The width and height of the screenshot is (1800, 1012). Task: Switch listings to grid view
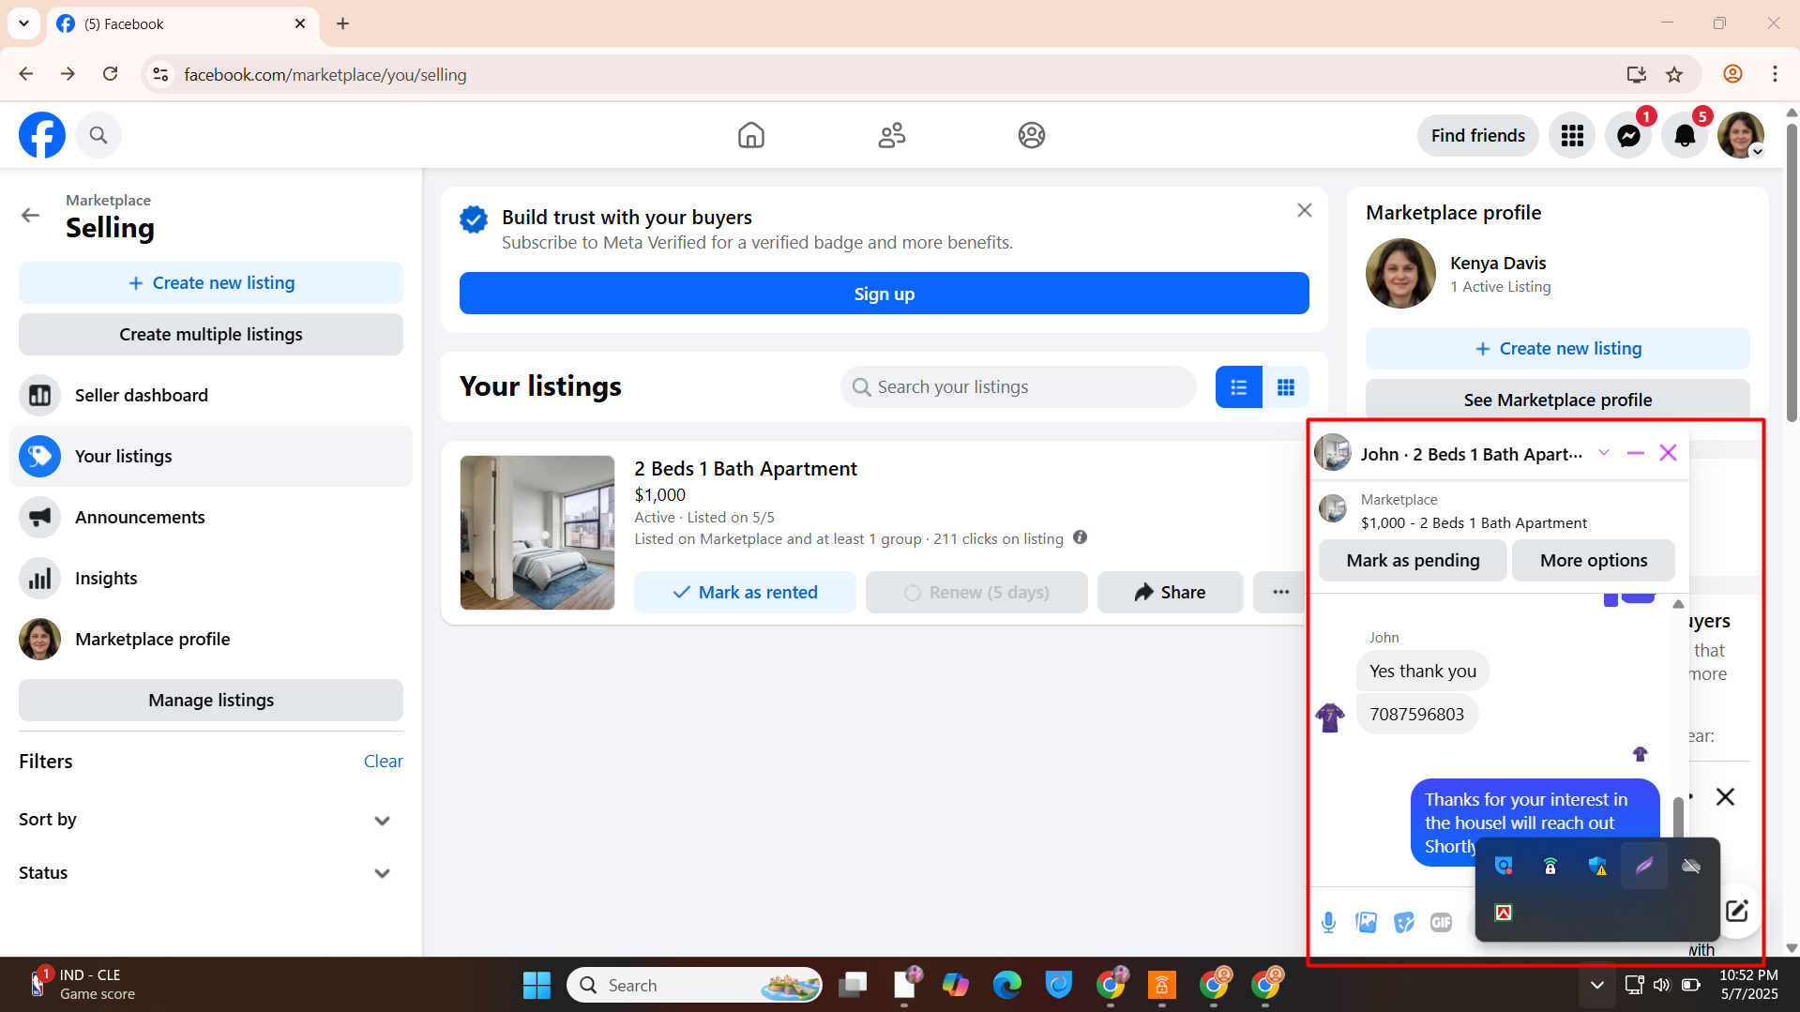pos(1286,386)
